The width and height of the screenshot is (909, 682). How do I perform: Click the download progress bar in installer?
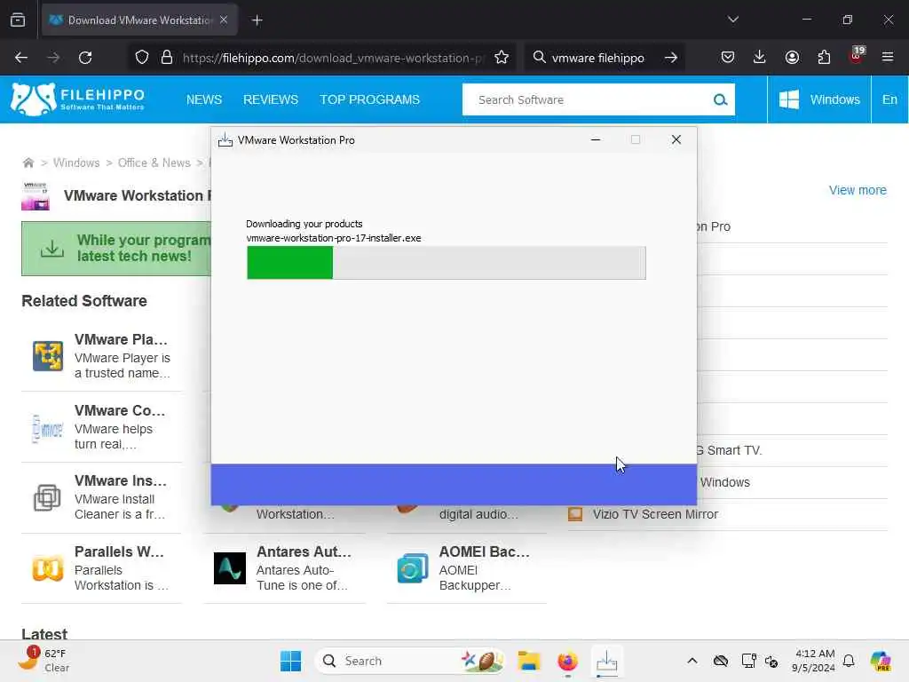[x=446, y=263]
